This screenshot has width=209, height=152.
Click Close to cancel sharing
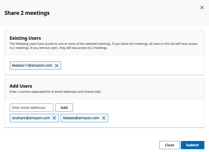click(169, 145)
